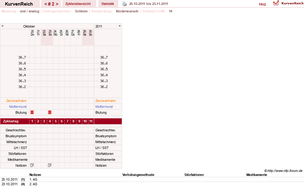Open the note icon on 20. Do
The height and width of the screenshot is (193, 304).
click(x=32, y=165)
